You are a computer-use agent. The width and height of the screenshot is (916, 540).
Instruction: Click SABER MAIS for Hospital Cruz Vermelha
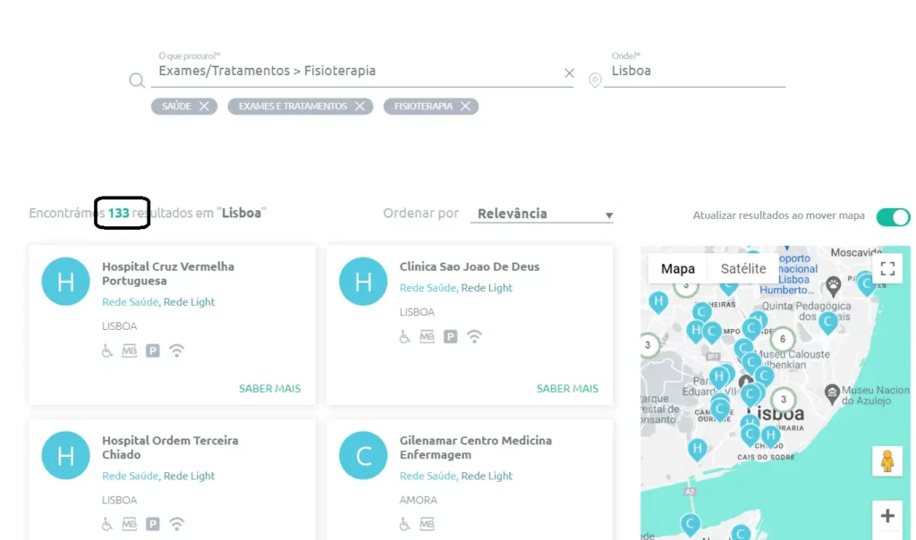[269, 389]
